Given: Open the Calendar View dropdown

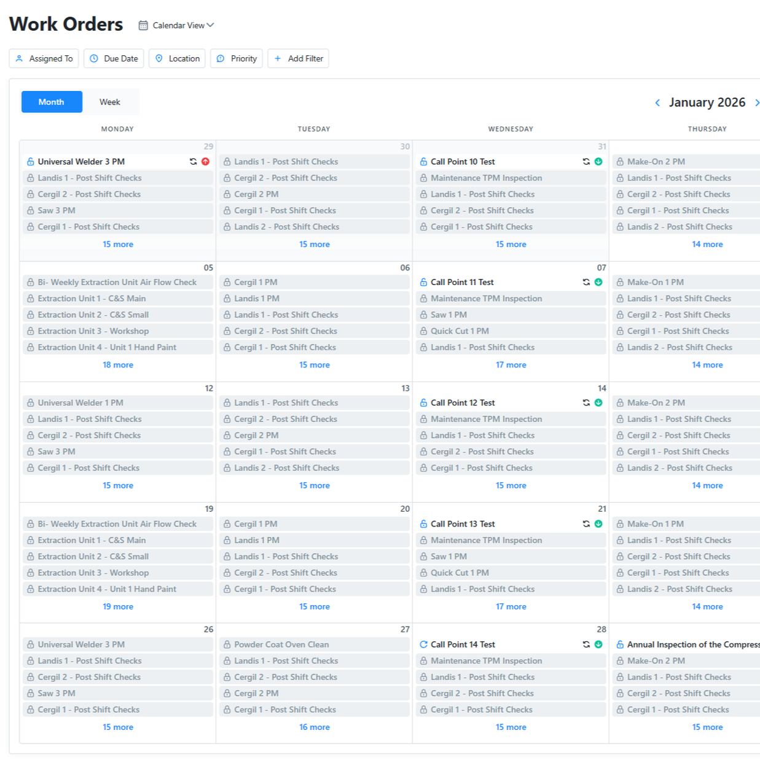Looking at the screenshot, I should pyautogui.click(x=178, y=25).
